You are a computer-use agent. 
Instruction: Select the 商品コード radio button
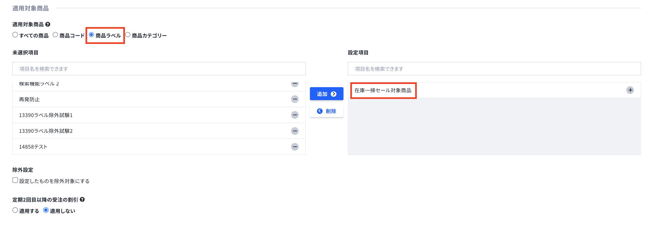pyautogui.click(x=55, y=35)
